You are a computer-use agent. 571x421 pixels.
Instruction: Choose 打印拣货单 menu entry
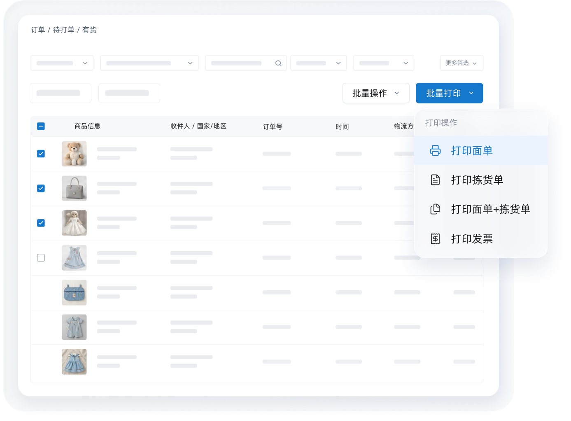(x=481, y=180)
